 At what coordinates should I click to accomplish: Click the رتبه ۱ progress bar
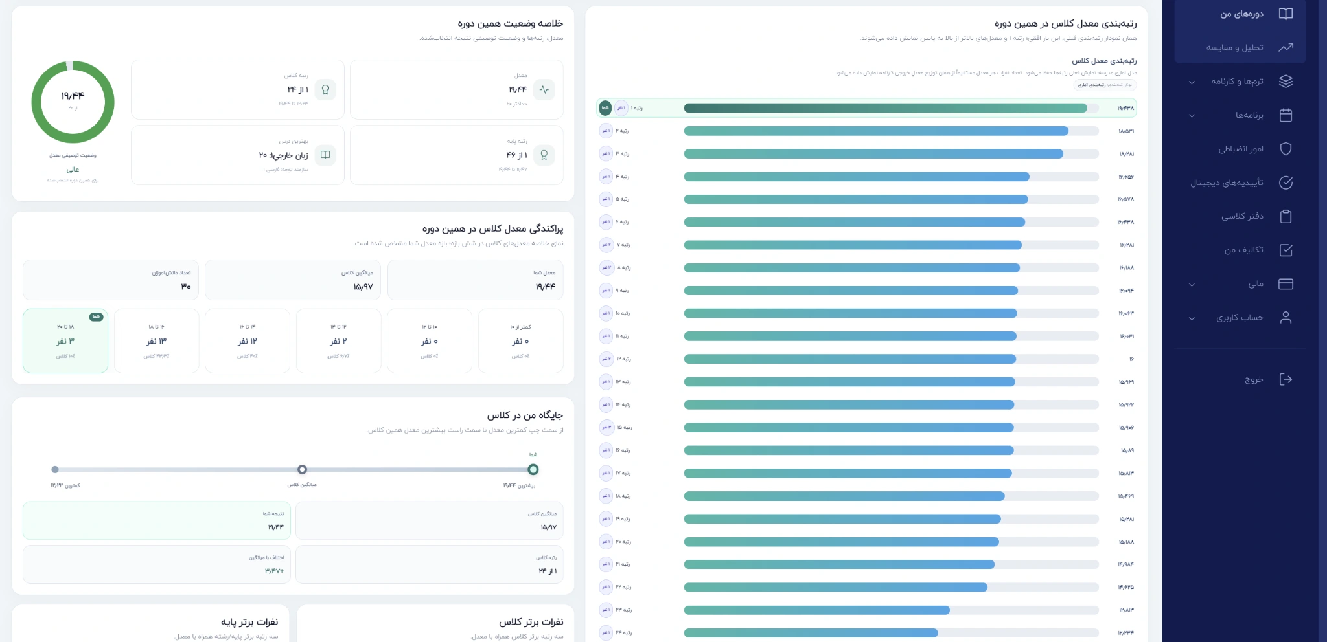(x=891, y=108)
